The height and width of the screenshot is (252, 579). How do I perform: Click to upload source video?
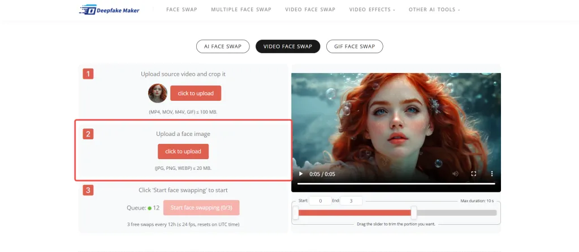pos(196,93)
